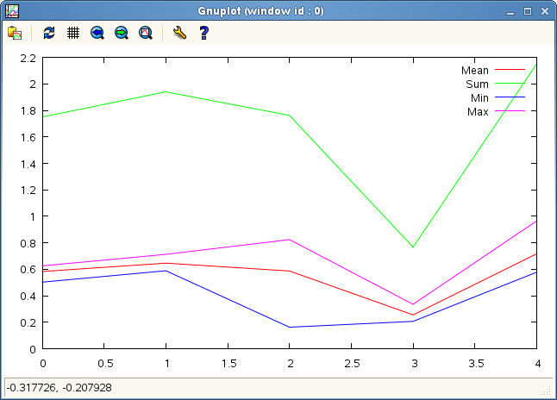Apply the previous zoom settings
Image resolution: width=557 pixels, height=400 pixels.
pyautogui.click(x=97, y=33)
